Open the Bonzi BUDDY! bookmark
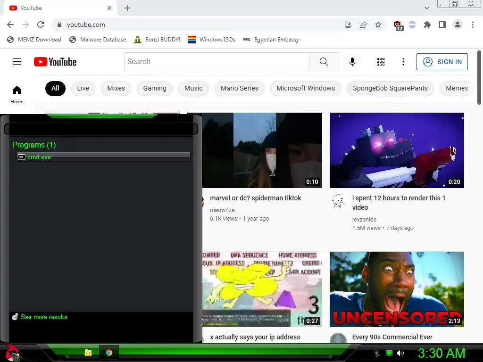 pos(157,40)
